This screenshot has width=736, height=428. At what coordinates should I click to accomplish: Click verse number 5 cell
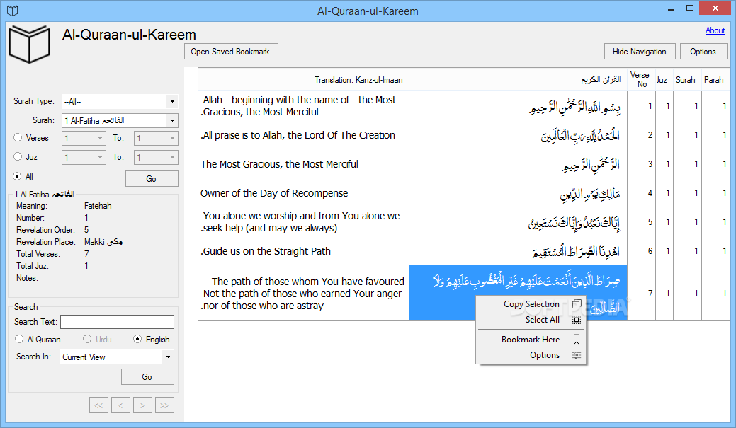[x=641, y=222]
